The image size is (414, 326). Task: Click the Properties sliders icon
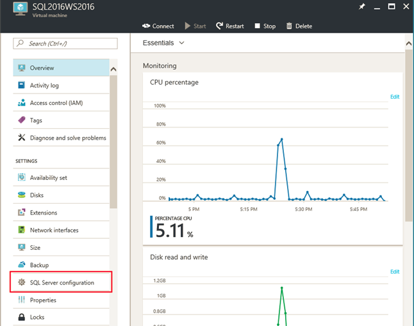pyautogui.click(x=22, y=300)
